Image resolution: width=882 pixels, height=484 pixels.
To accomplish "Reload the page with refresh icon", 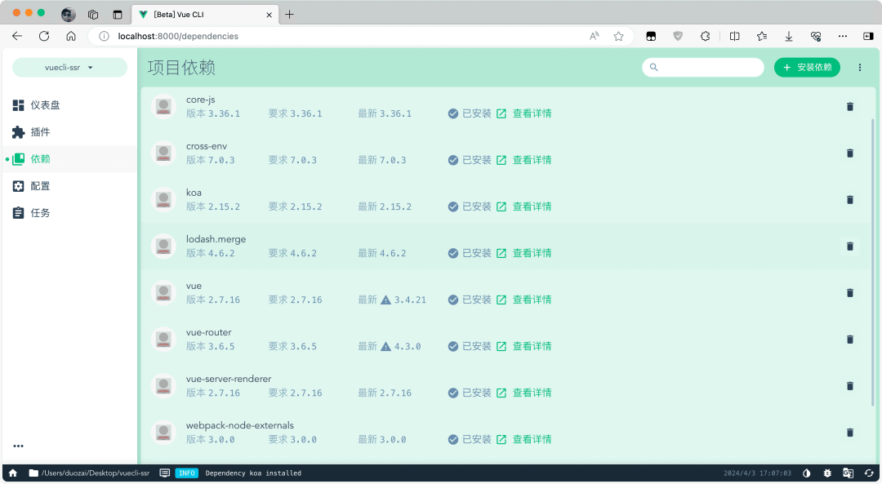I will (x=44, y=36).
